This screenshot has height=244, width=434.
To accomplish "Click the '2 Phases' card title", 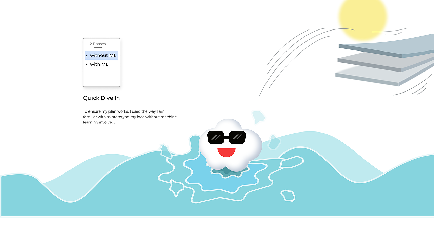I will [x=98, y=44].
